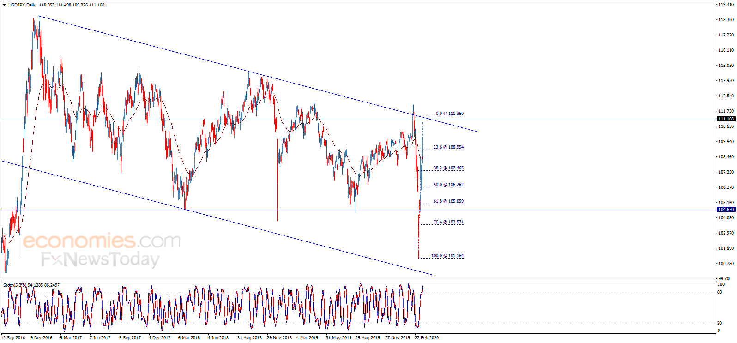Click the date label 4 Jun 2018

coord(218,337)
